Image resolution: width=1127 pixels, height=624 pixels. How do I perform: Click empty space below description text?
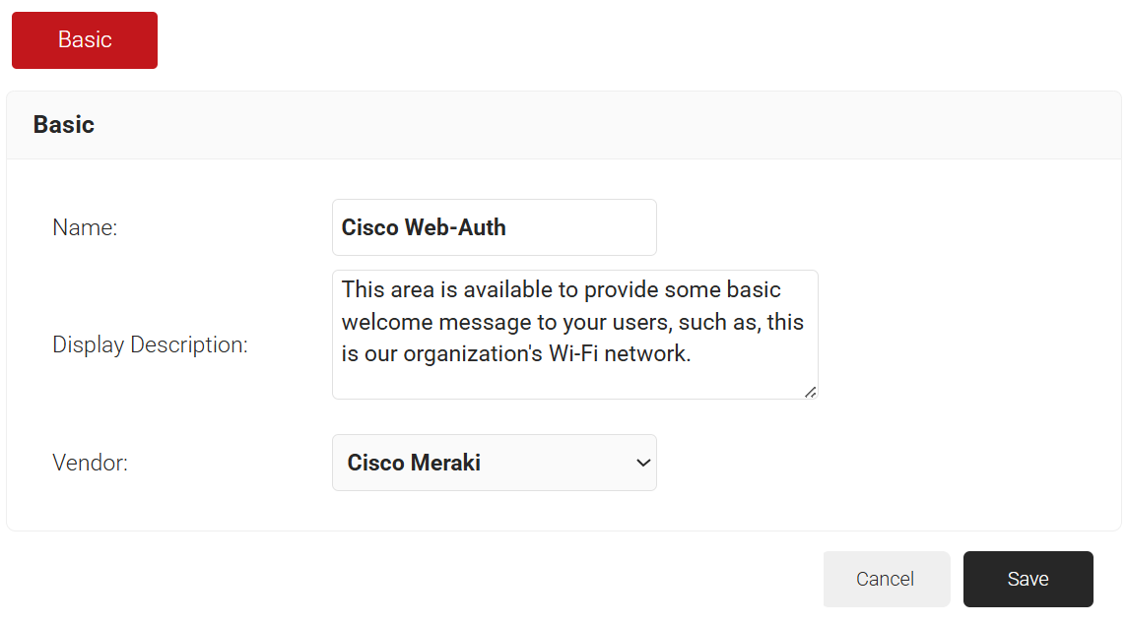point(574,382)
